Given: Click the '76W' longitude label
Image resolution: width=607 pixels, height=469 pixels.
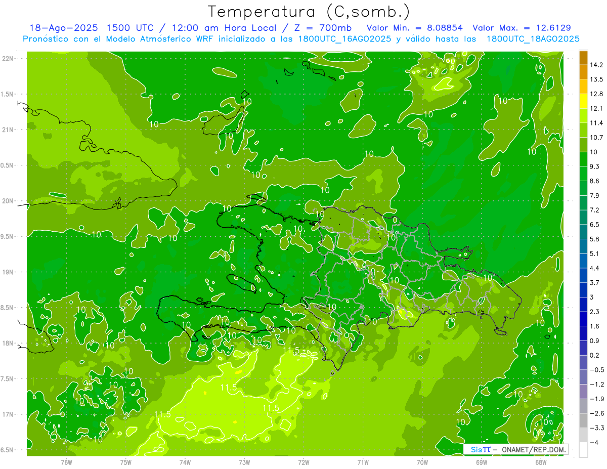Looking at the screenshot, I should click(66, 462).
